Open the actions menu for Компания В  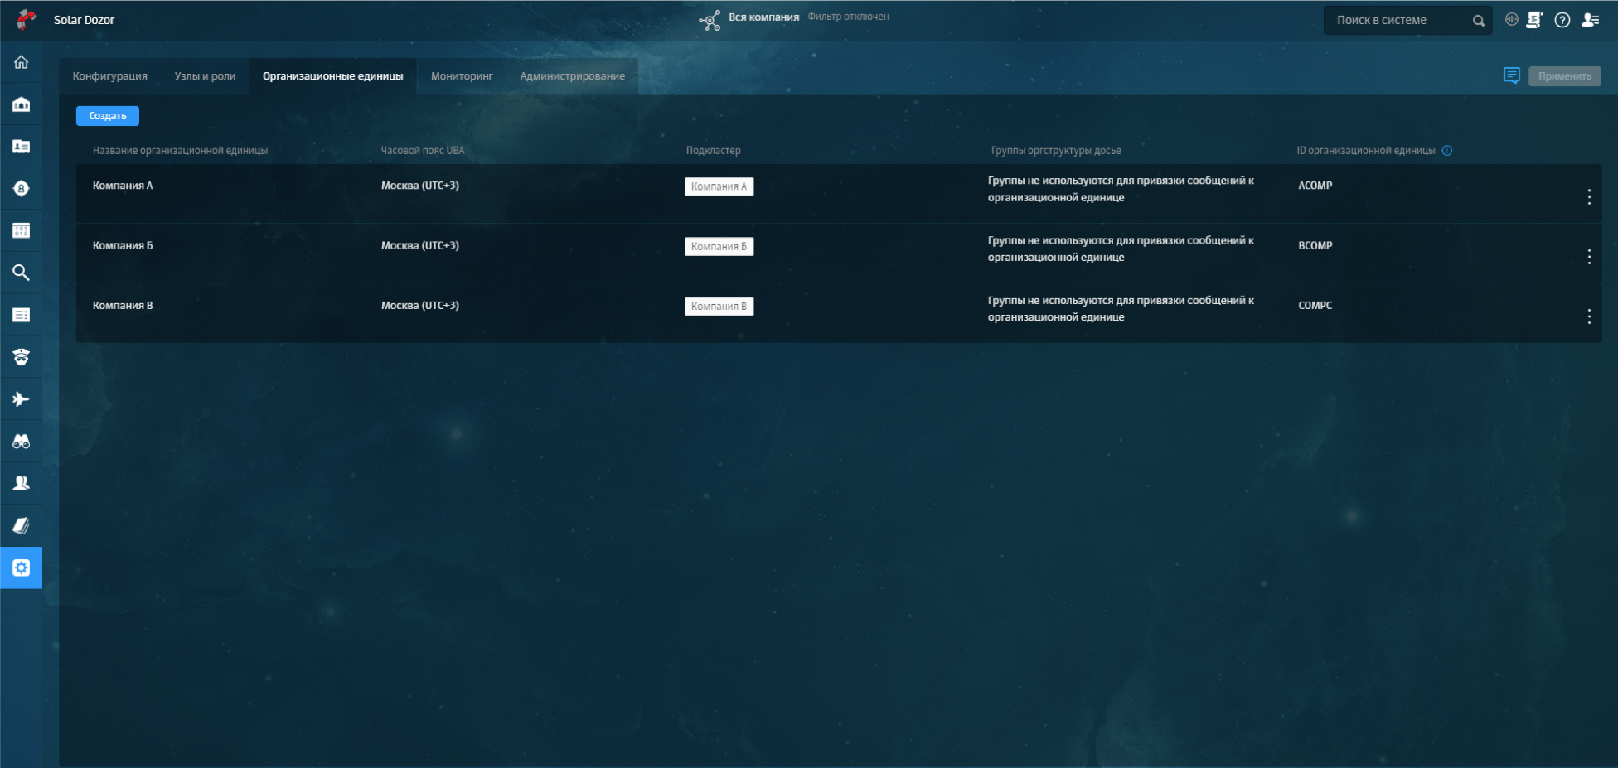tap(1589, 316)
